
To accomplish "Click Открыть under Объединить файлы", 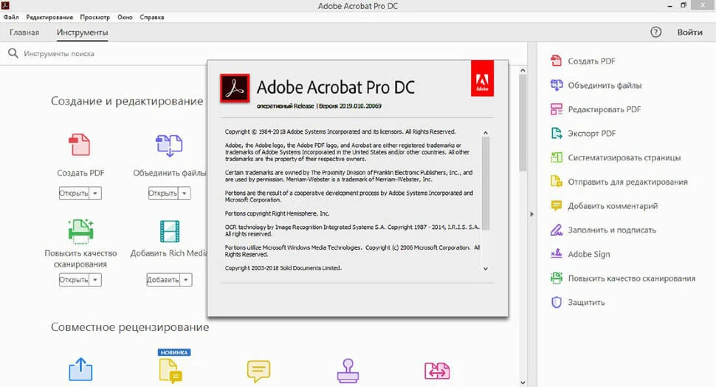I will point(163,193).
